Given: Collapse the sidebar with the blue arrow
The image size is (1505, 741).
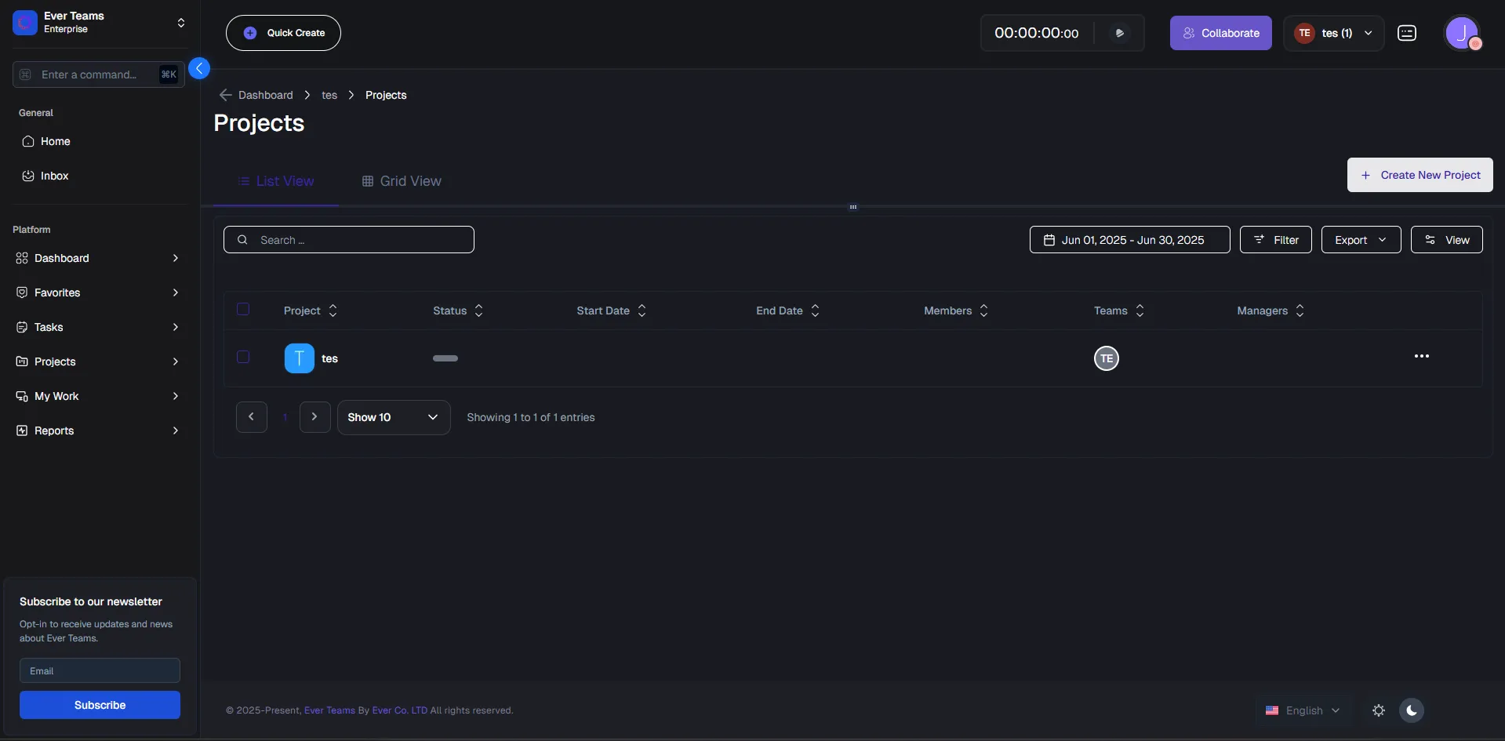Looking at the screenshot, I should pos(199,69).
